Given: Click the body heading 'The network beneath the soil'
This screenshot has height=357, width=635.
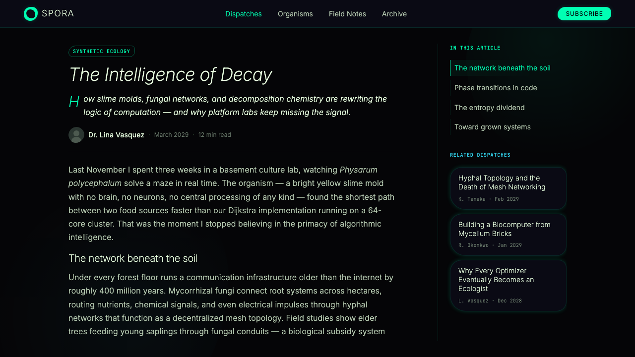Looking at the screenshot, I should [x=133, y=258].
